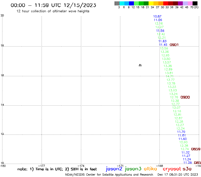The width and height of the screenshot is (201, 177).
Task: Click the cryosat satellite legend label
Action: pos(172,169)
